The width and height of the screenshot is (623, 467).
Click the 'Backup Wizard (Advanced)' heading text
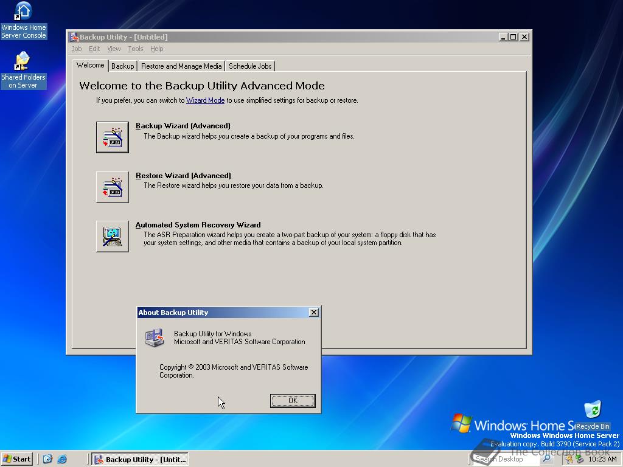tap(183, 126)
